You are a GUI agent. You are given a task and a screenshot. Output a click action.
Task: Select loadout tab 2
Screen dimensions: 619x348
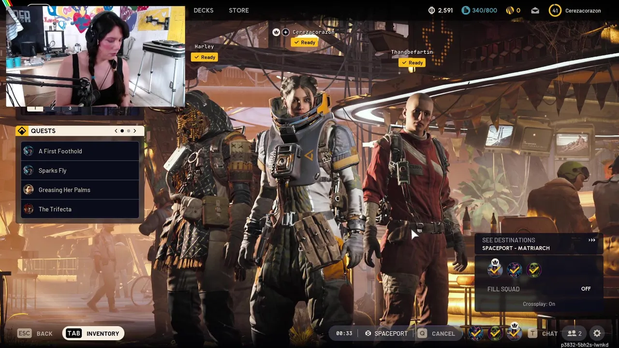point(53,108)
